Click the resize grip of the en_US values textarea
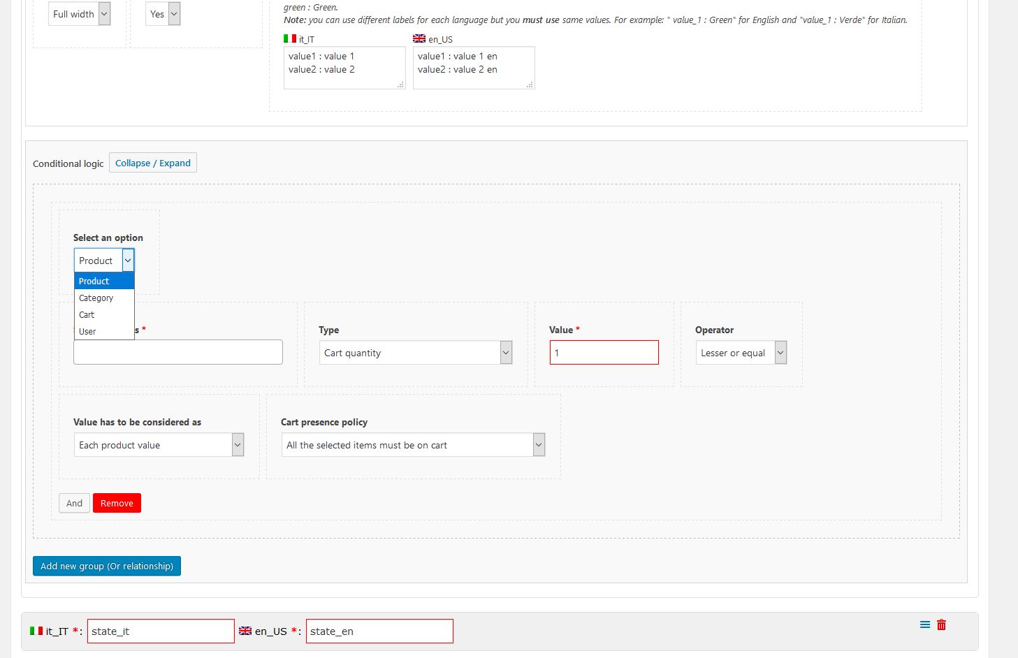Image resolution: width=1018 pixels, height=658 pixels. point(530,85)
